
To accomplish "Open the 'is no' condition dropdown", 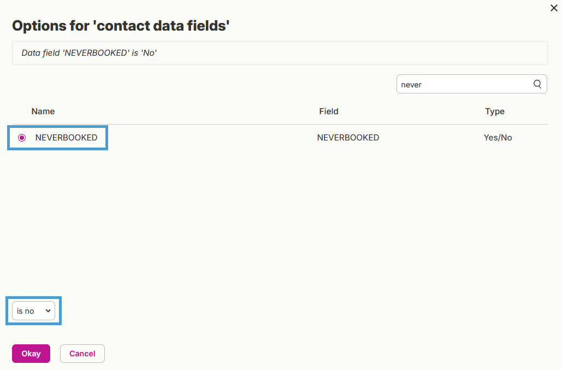I will coord(33,311).
